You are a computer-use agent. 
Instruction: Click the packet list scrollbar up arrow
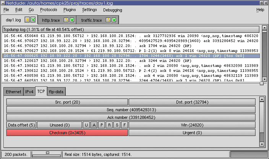click(x=264, y=28)
